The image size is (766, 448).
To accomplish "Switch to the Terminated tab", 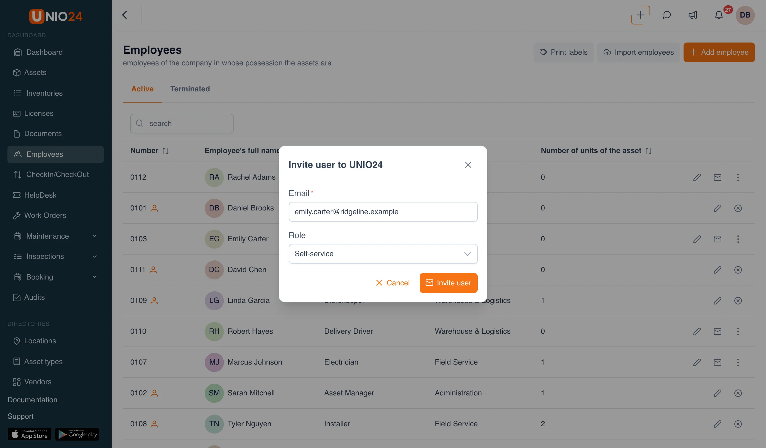I will click(190, 89).
